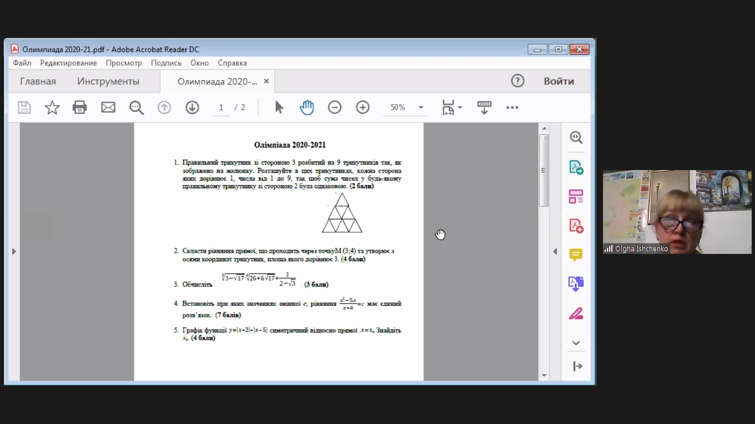The image size is (755, 424).
Task: Zoom in with the plus icon
Action: pos(363,108)
